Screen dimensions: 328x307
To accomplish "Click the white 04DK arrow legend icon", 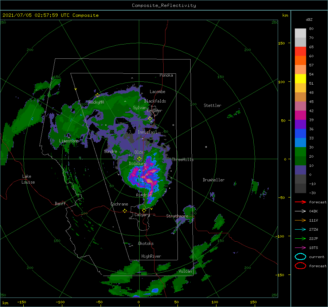I will (300, 211).
